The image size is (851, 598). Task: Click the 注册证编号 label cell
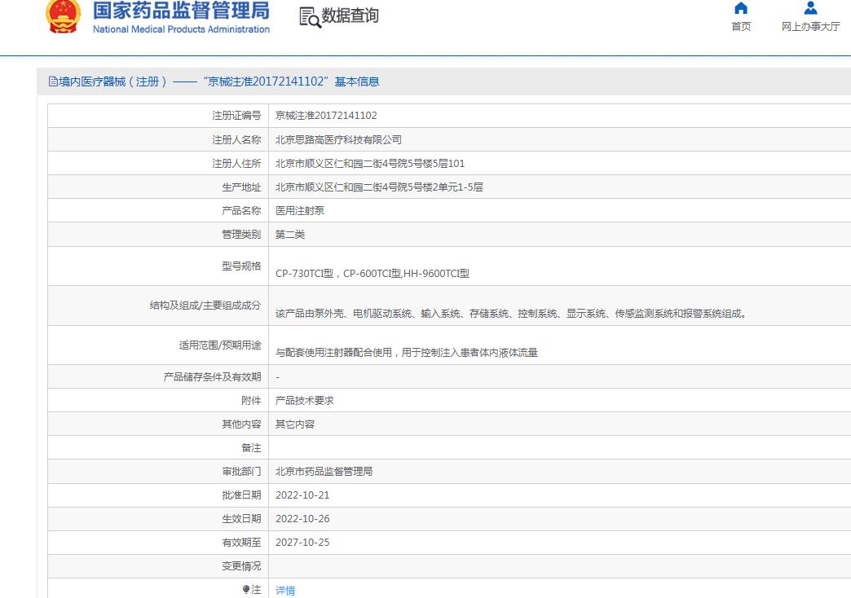[158, 116]
